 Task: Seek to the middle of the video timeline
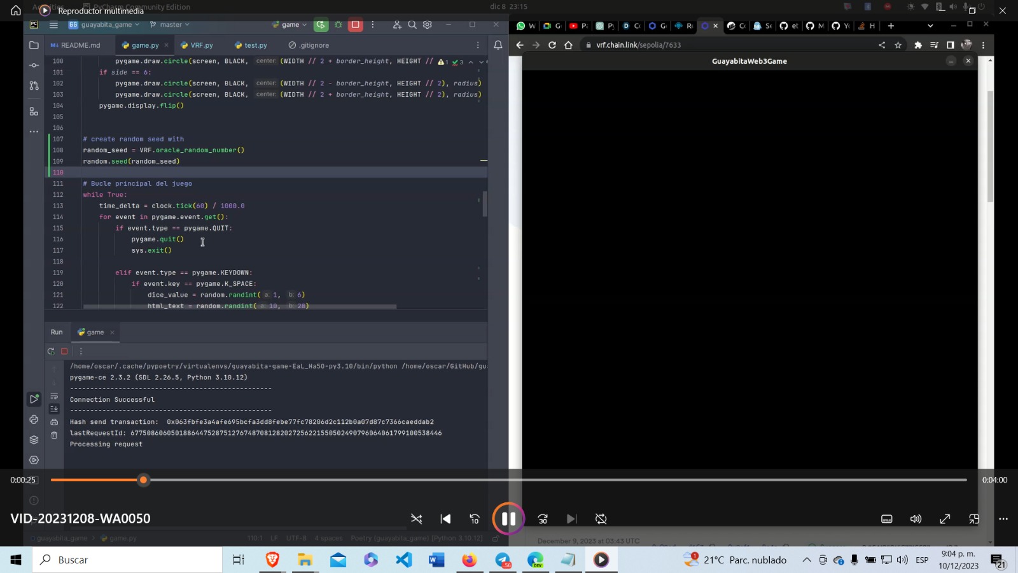pyautogui.click(x=509, y=480)
